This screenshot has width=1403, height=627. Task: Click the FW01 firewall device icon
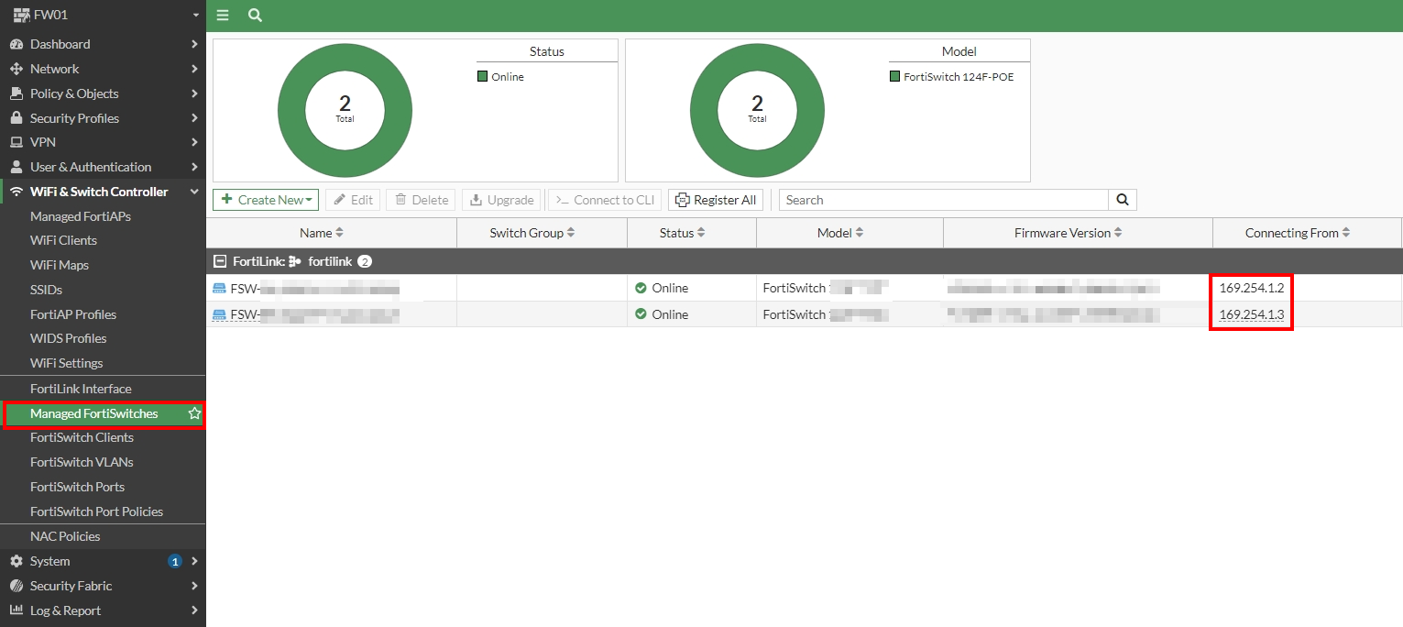tap(20, 15)
